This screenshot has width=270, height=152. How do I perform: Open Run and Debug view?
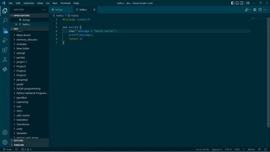coord(5,40)
